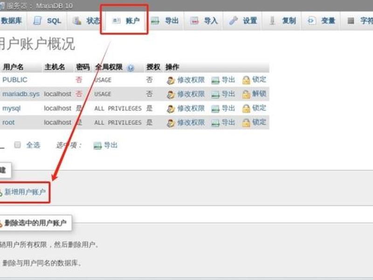
Task: Click 导出 link in mysql row
Action: (x=228, y=108)
